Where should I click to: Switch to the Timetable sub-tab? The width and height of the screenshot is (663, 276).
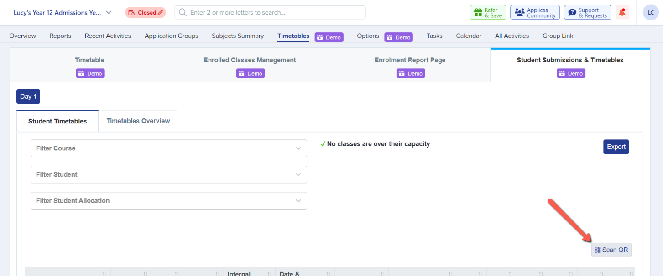(x=90, y=60)
